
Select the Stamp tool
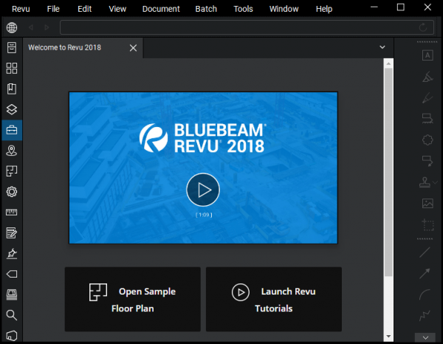pos(427,182)
